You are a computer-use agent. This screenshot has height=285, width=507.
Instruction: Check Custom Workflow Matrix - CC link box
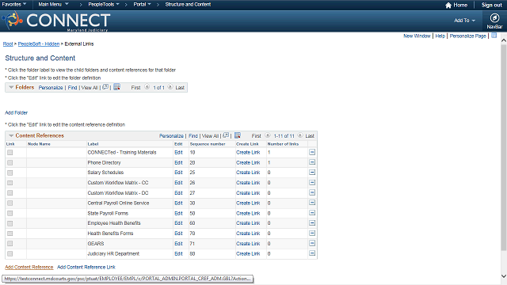click(x=10, y=183)
